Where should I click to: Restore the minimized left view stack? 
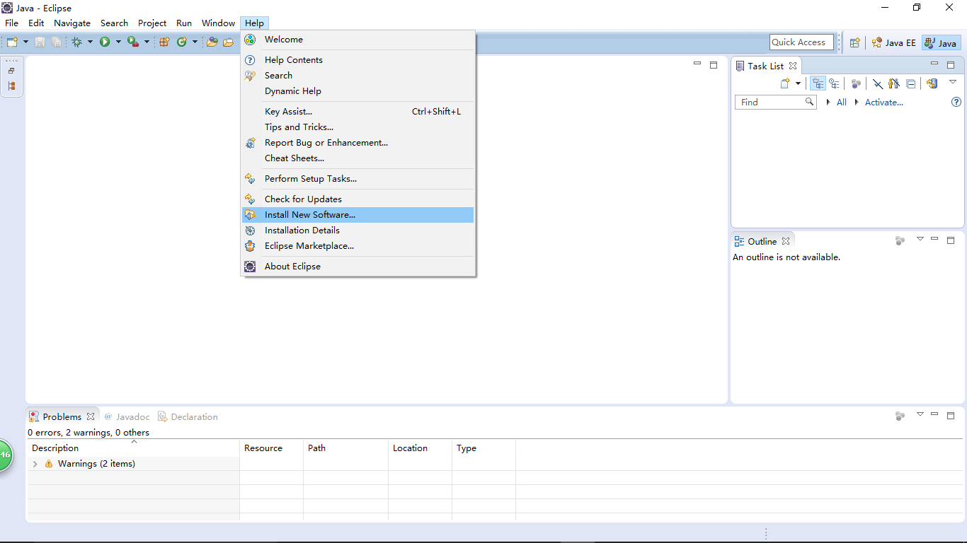tap(11, 71)
